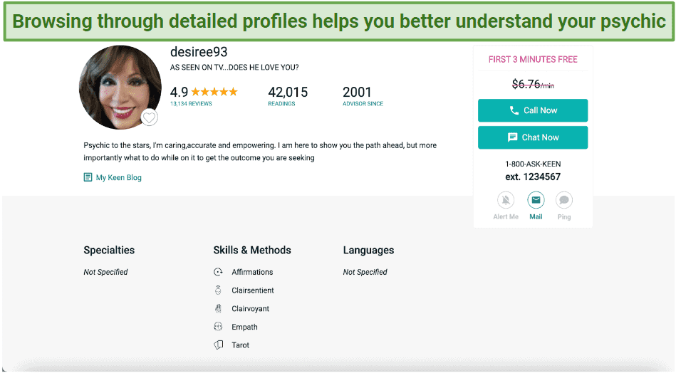Click the Ping speech bubble icon

564,200
